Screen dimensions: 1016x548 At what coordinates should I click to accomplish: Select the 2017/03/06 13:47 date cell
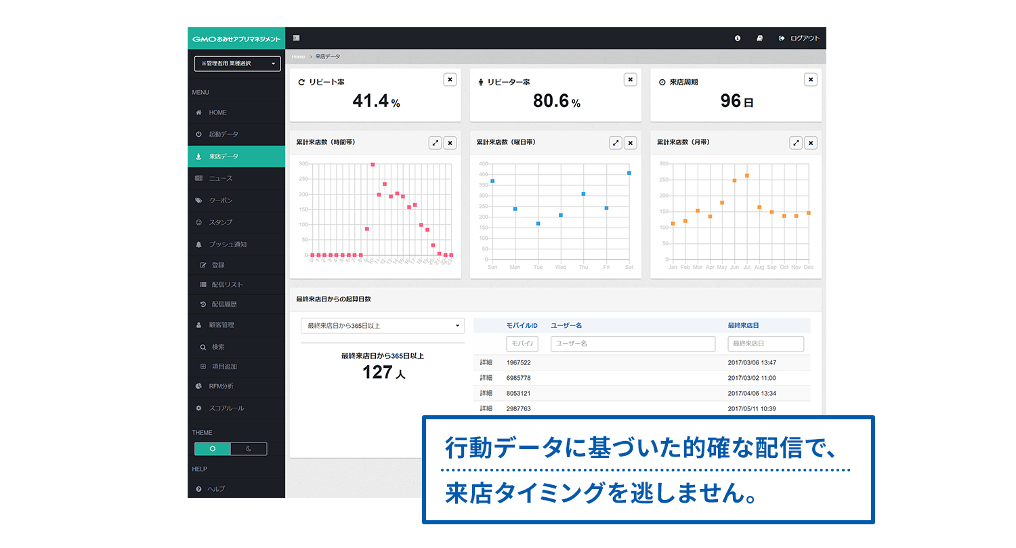[752, 362]
